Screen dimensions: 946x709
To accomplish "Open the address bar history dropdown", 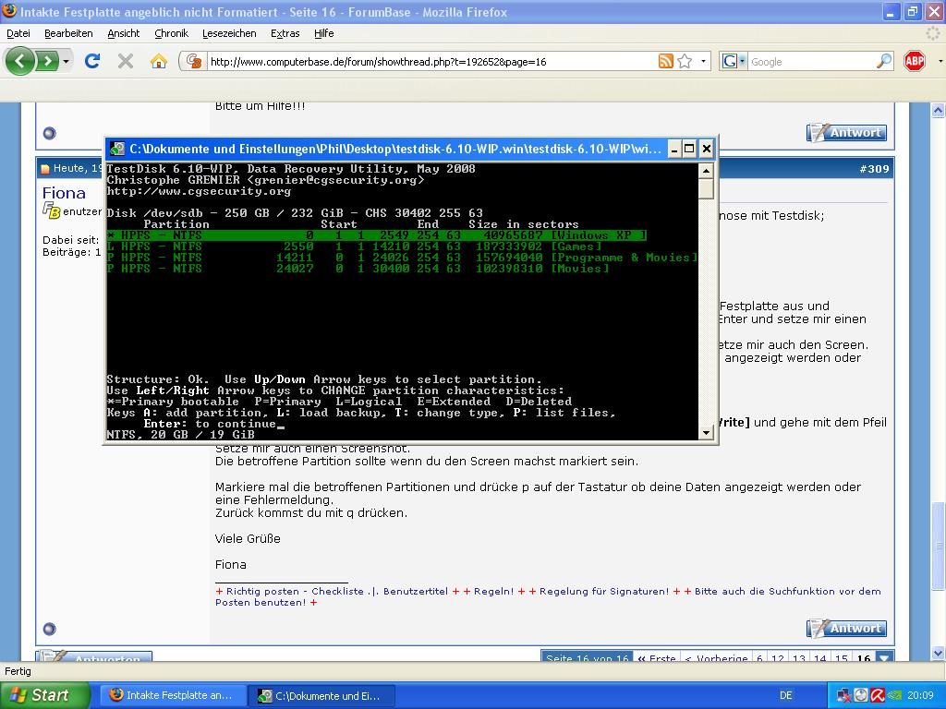I will tap(703, 62).
